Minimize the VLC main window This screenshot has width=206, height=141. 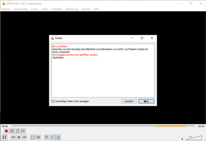tap(181, 3)
